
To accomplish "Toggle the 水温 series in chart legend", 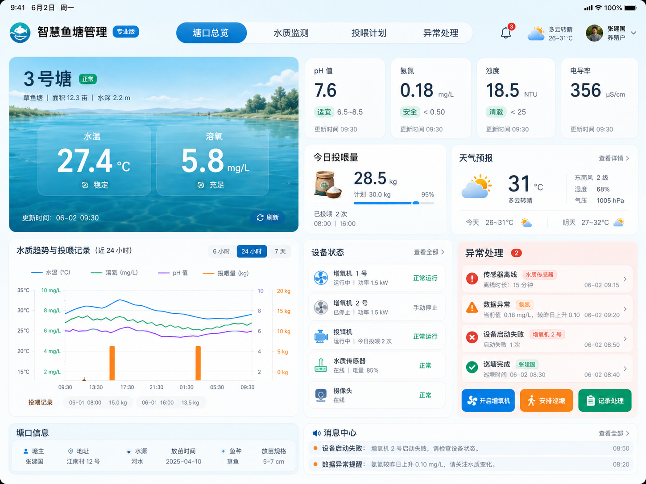I will click(x=50, y=272).
